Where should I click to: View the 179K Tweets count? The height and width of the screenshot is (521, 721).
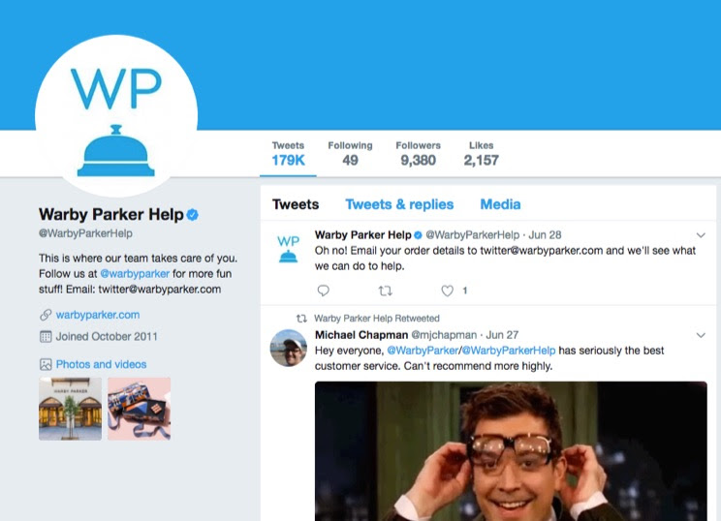click(x=288, y=154)
